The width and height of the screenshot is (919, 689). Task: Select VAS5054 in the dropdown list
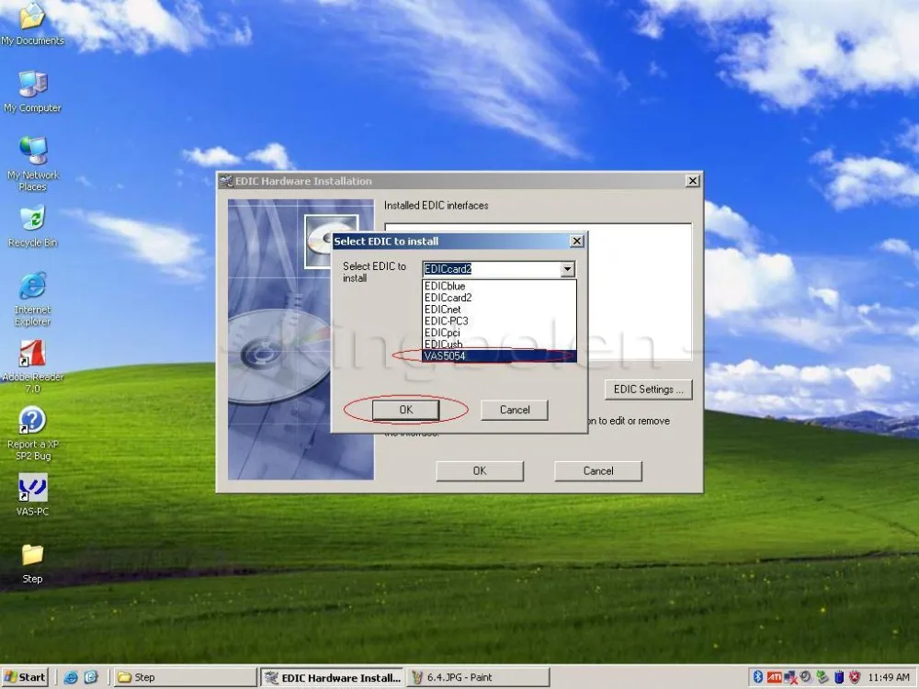pyautogui.click(x=499, y=356)
